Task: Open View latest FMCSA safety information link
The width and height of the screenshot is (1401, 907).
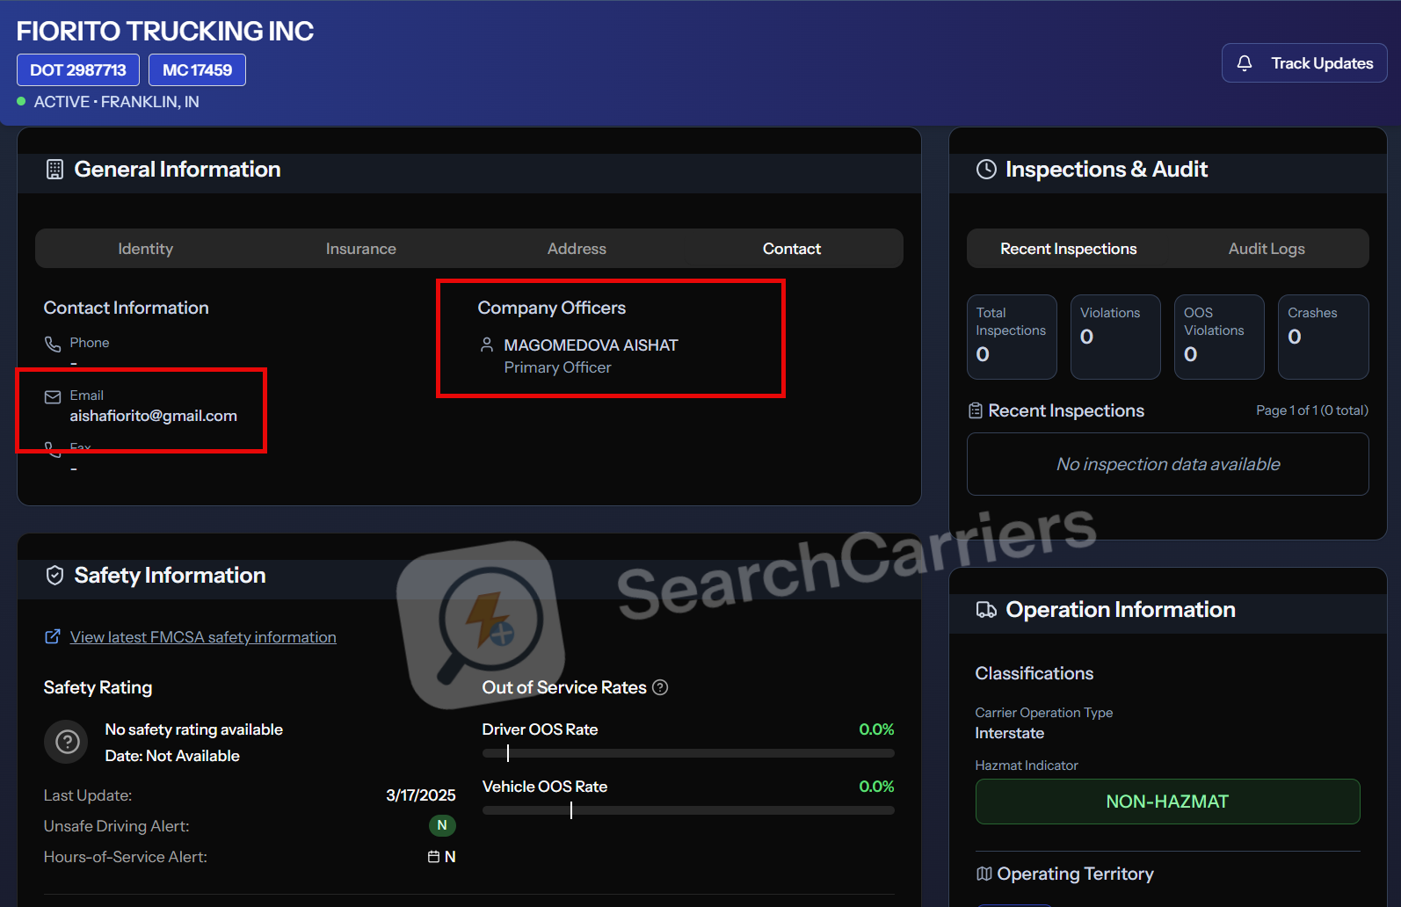Action: coord(203,637)
